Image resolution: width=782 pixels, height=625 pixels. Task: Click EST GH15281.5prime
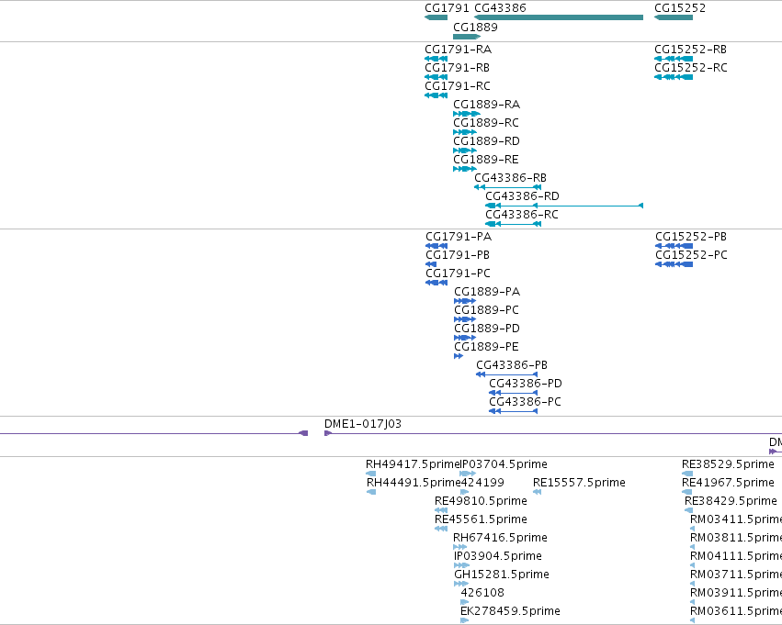(501, 575)
